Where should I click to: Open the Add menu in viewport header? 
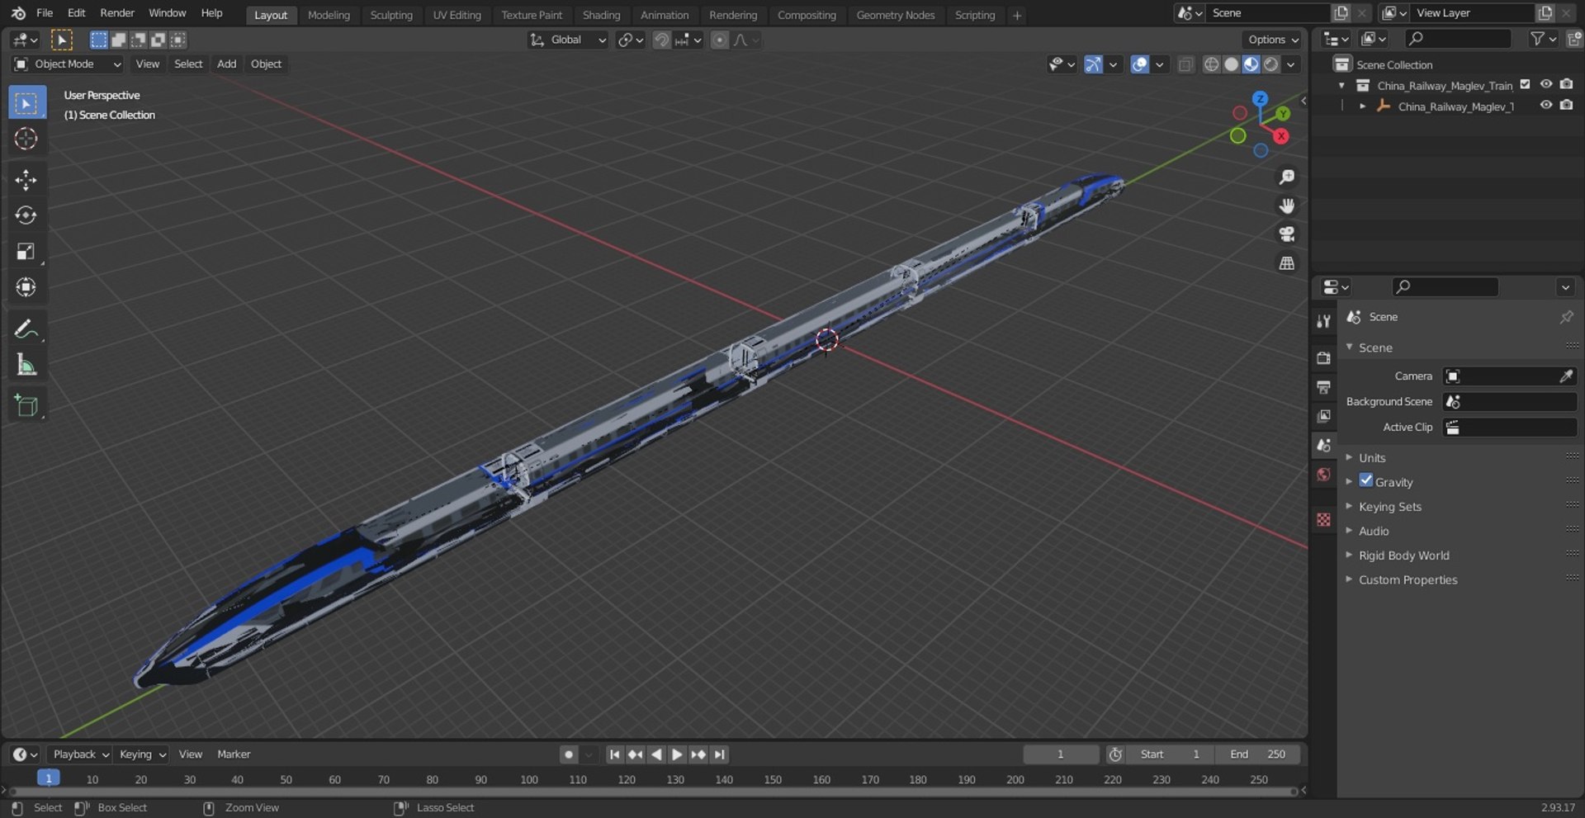tap(226, 64)
